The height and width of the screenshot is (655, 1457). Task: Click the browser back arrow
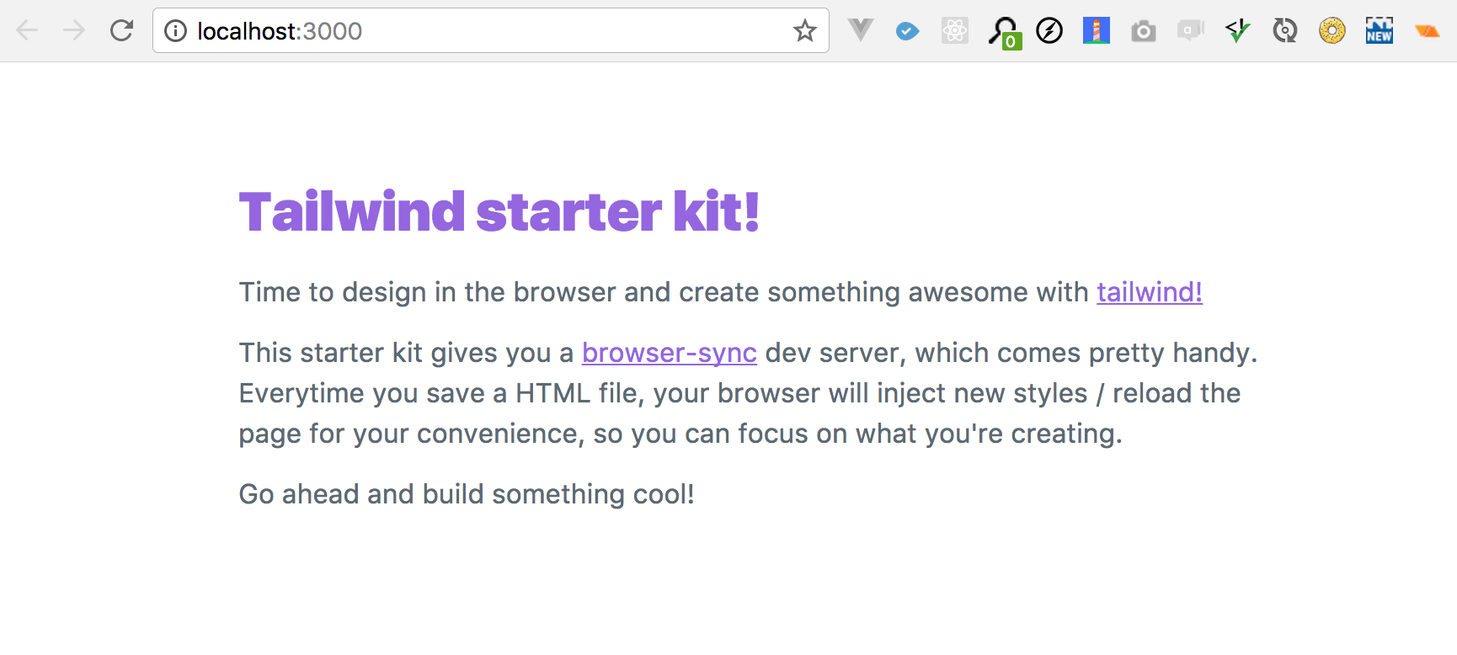[x=27, y=31]
